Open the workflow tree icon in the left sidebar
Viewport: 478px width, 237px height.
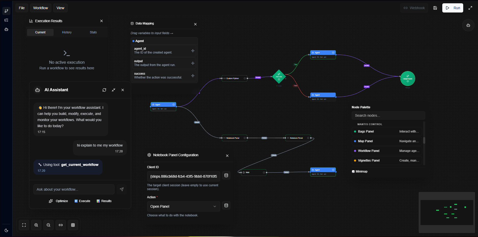(x=6, y=20)
